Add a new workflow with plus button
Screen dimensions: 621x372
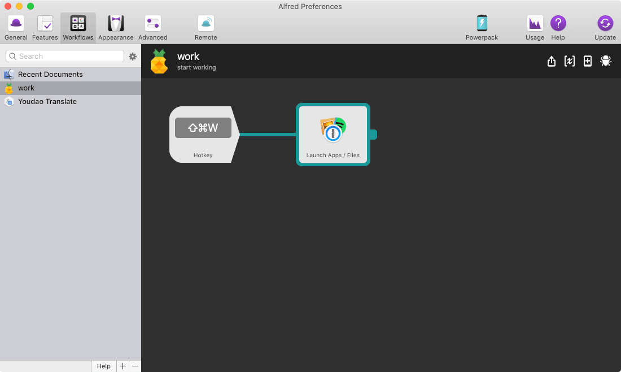click(x=123, y=366)
